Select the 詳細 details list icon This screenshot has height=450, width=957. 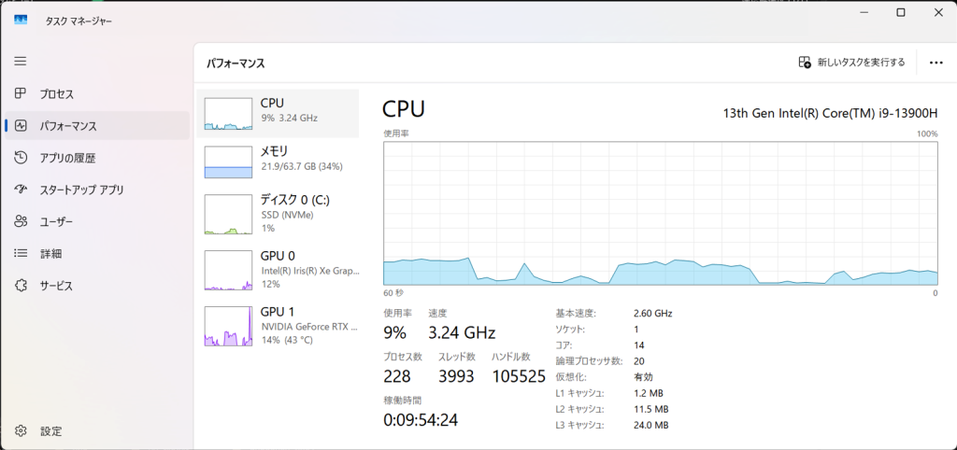pyautogui.click(x=21, y=253)
